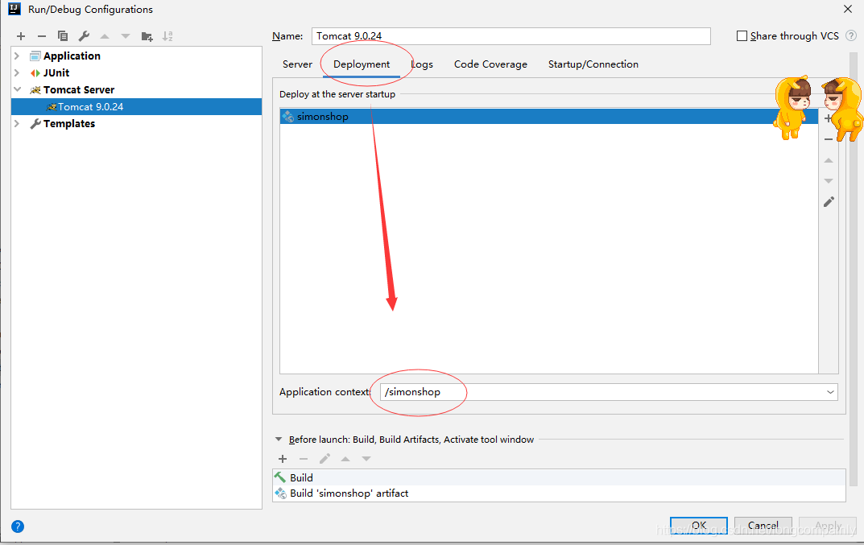Screen dimensions: 864x545
Task: Expand the JUnit node
Action: (17, 72)
